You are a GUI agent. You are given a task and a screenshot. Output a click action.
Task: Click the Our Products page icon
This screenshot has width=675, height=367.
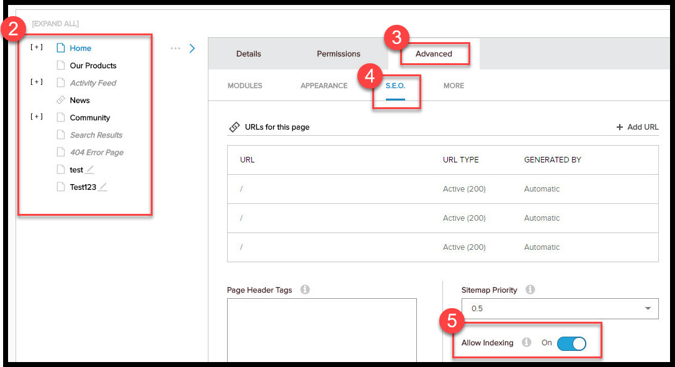pyautogui.click(x=61, y=65)
